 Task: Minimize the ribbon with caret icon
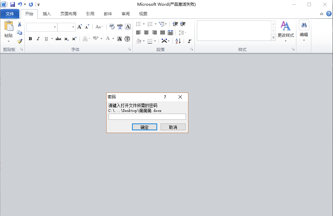(321, 14)
